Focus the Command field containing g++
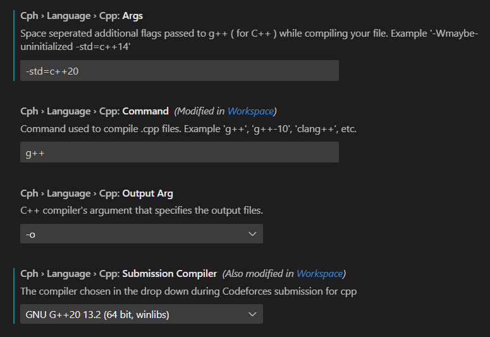Viewport: 490px width, 337px height. (x=179, y=152)
